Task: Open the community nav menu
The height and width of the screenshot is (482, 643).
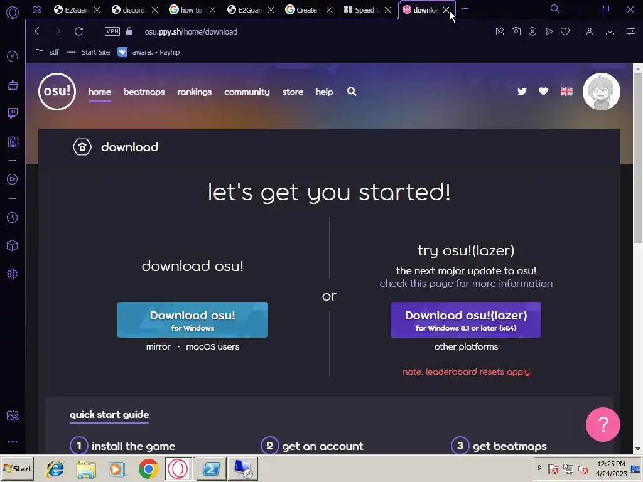Action: click(247, 92)
